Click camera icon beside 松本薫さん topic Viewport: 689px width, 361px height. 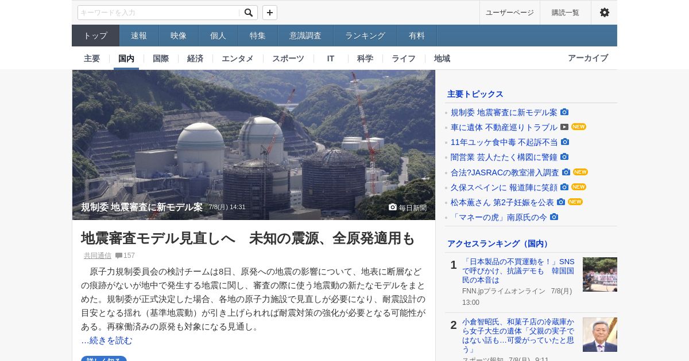click(561, 202)
